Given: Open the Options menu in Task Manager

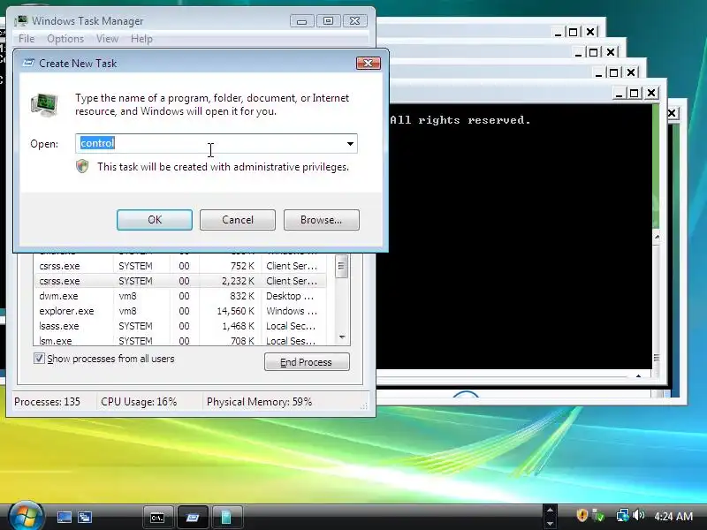Looking at the screenshot, I should (x=65, y=39).
